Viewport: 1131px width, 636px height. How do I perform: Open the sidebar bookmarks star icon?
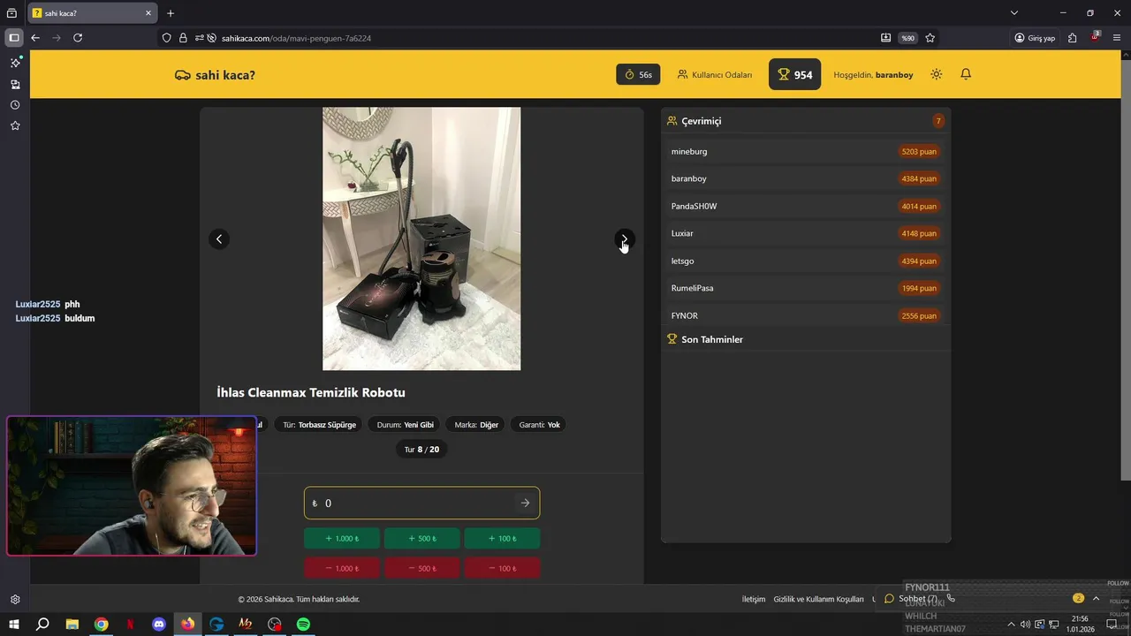click(15, 125)
